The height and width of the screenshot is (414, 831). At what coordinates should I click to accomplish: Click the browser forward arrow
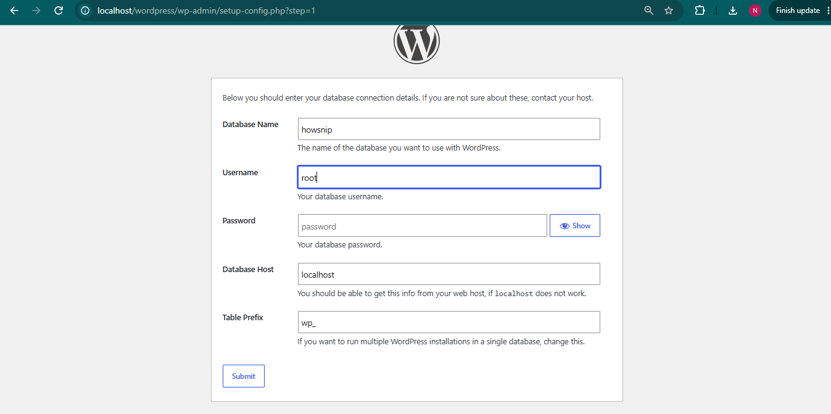(36, 10)
